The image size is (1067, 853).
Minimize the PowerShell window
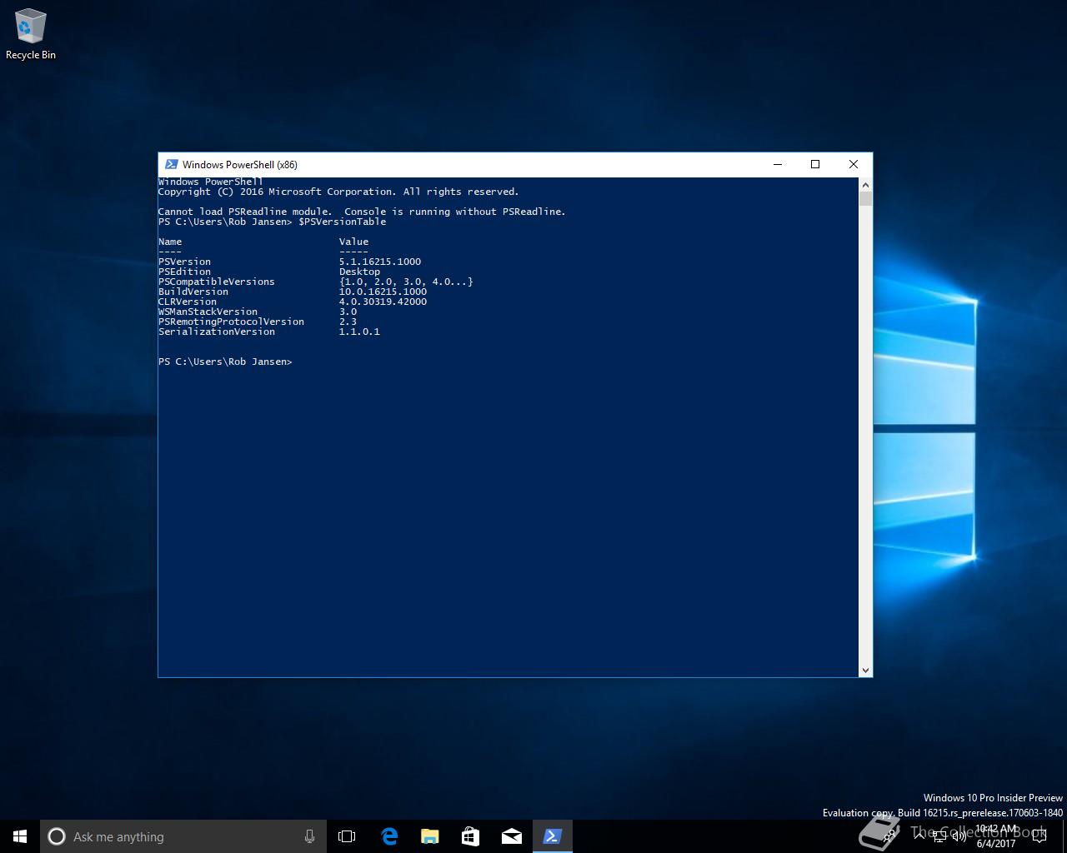tap(778, 164)
